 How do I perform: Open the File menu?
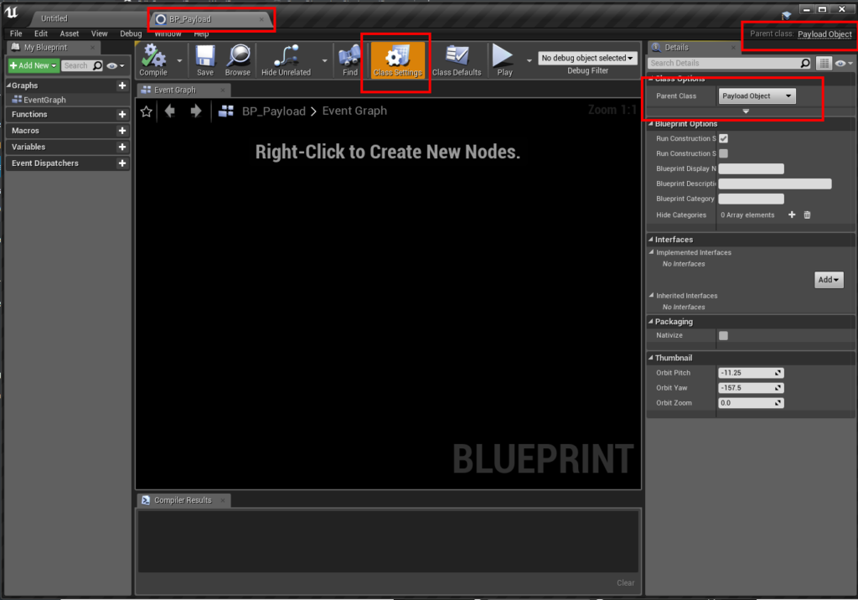pos(16,34)
